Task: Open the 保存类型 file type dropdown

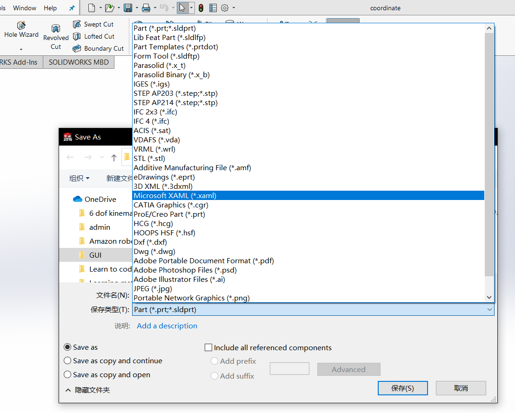Action: pos(489,309)
